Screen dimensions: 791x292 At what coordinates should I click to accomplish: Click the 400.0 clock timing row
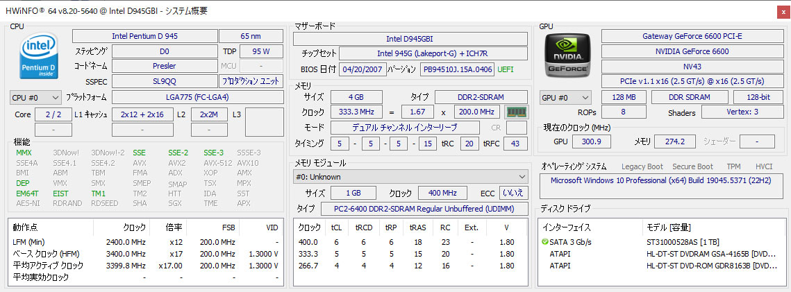click(x=410, y=242)
